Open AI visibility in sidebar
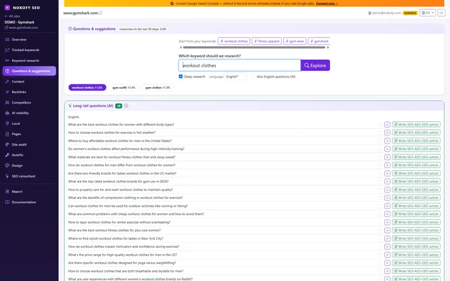This screenshot has width=450, height=281. pos(20,113)
